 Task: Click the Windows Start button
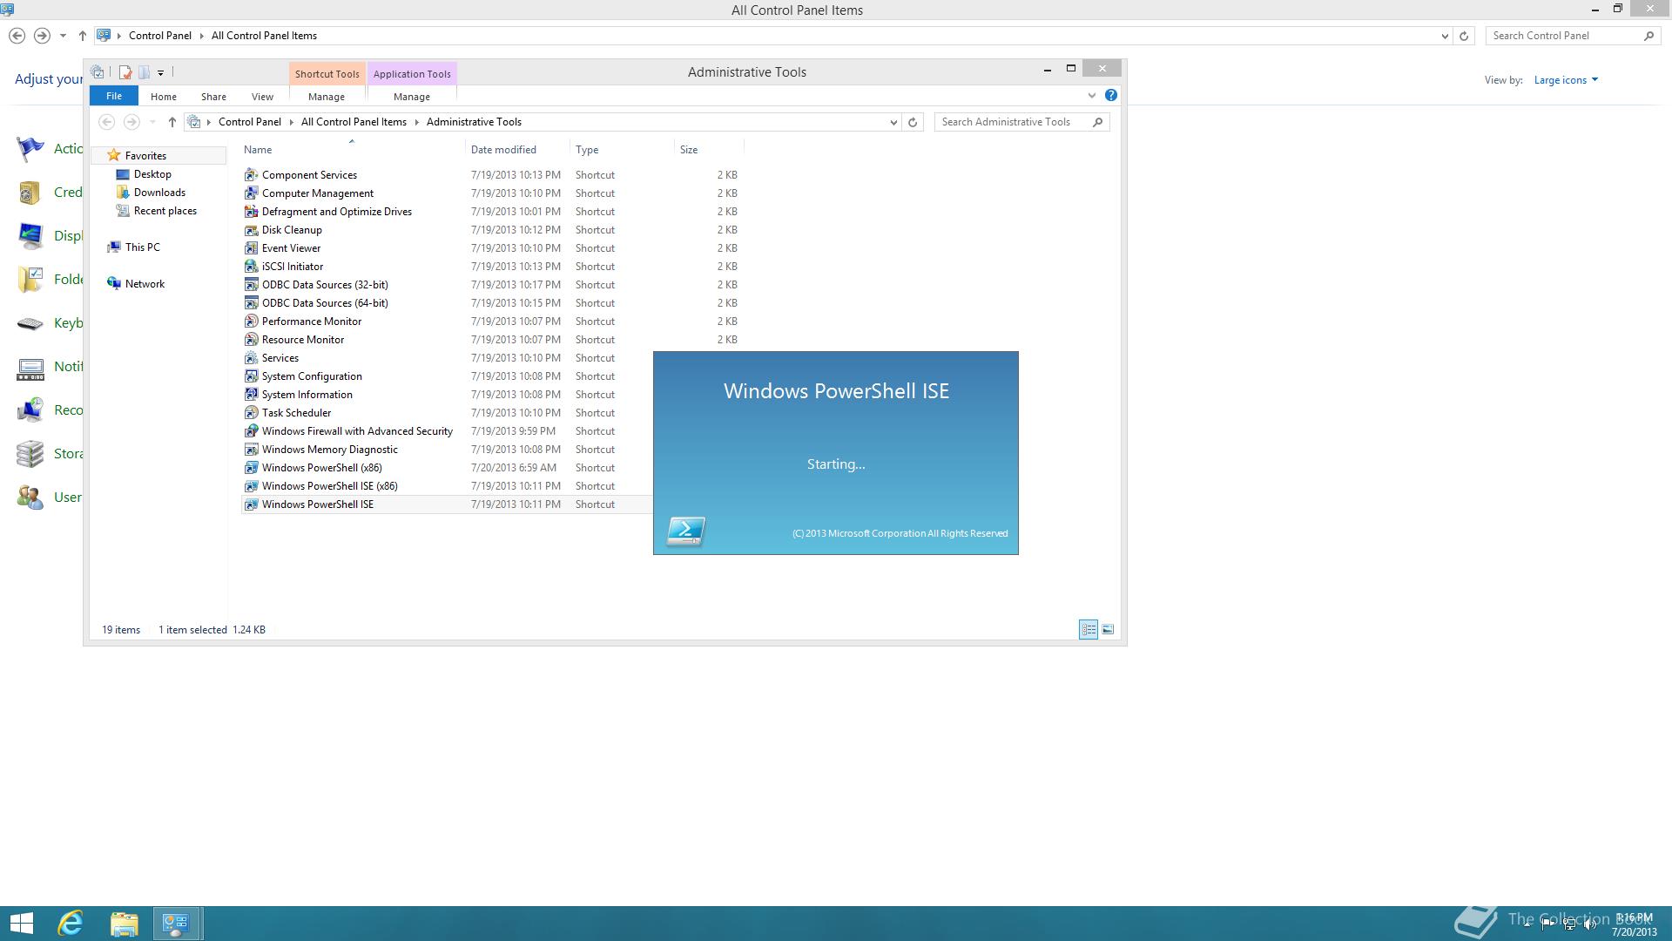(x=21, y=924)
